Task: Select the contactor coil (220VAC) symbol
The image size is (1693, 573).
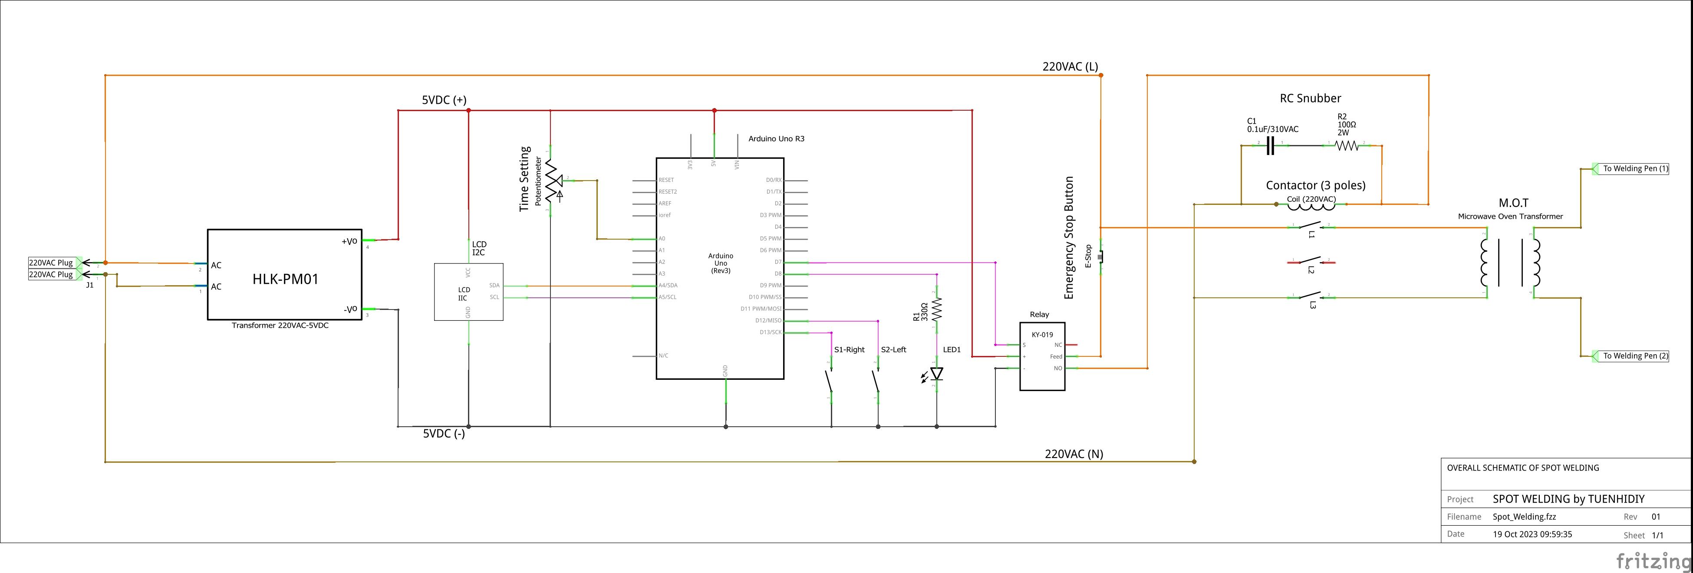Action: click(1311, 206)
